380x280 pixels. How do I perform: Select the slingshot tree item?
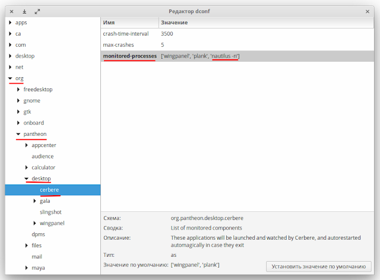pyautogui.click(x=50, y=212)
